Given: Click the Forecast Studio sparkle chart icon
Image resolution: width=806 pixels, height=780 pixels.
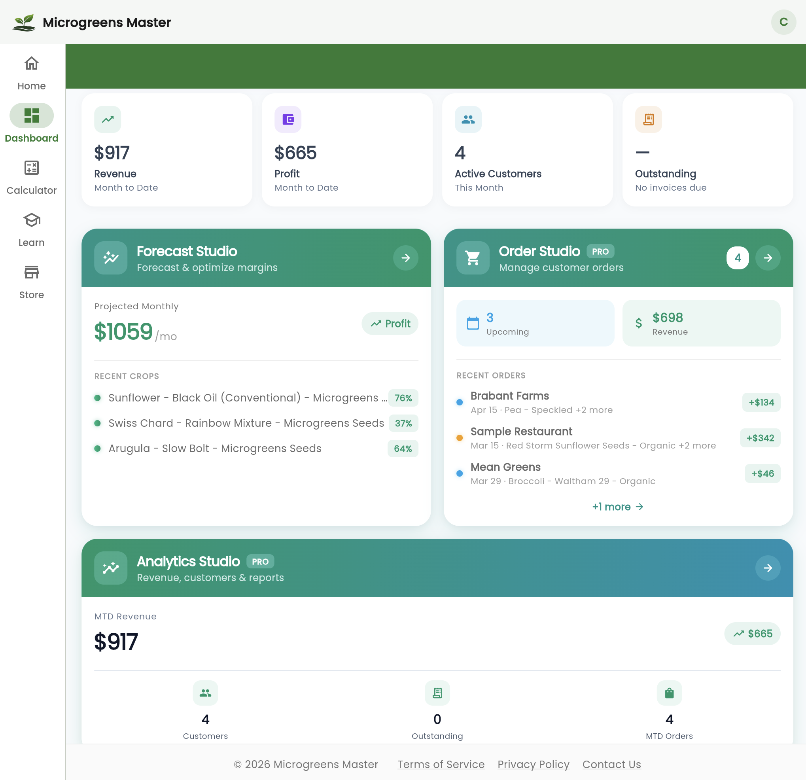Looking at the screenshot, I should click(111, 258).
